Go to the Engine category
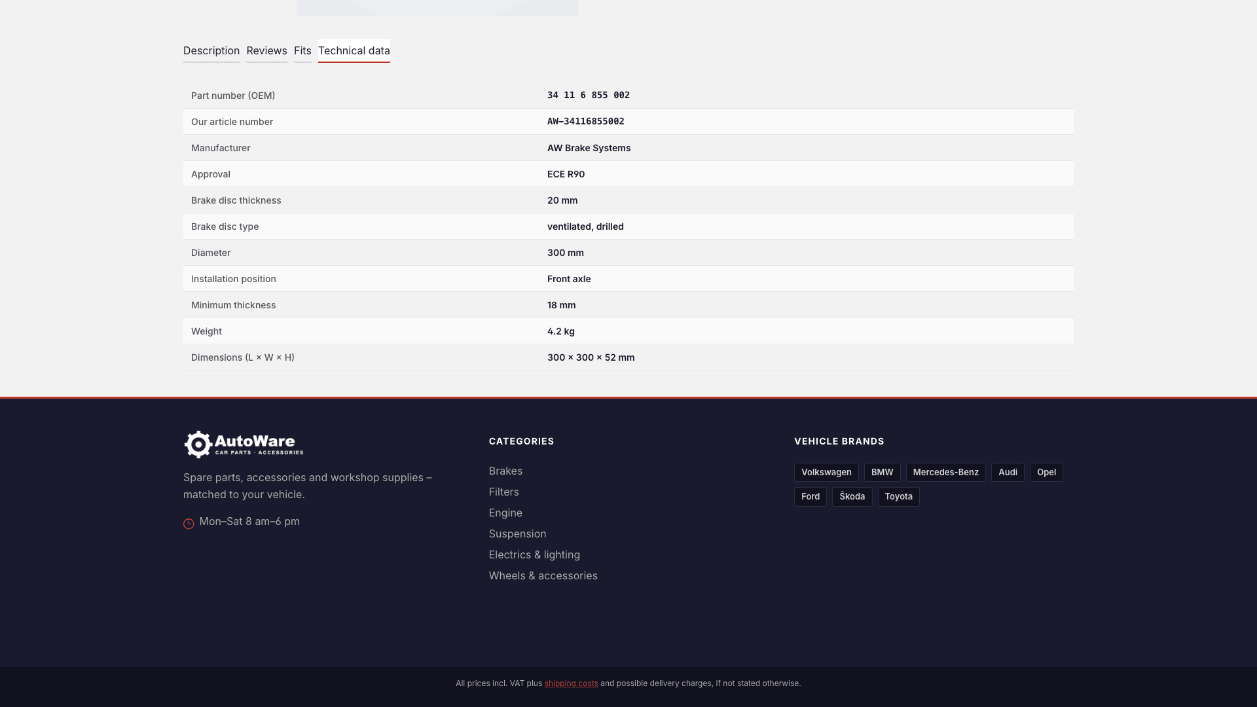Image resolution: width=1257 pixels, height=707 pixels. click(505, 513)
